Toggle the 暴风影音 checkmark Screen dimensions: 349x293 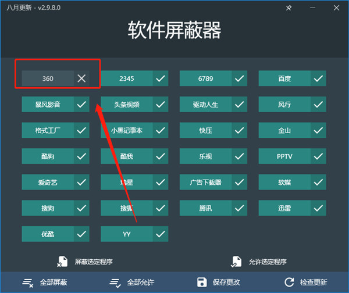pyautogui.click(x=81, y=104)
